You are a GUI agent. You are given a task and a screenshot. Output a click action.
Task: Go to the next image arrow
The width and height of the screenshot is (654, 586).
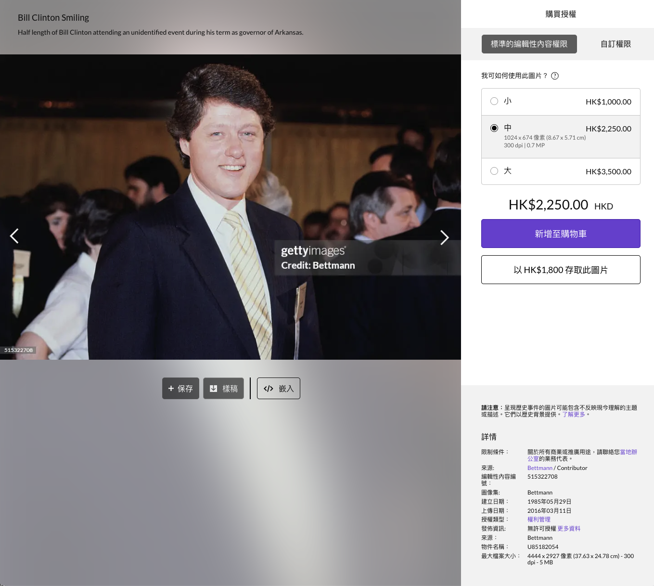click(x=444, y=237)
